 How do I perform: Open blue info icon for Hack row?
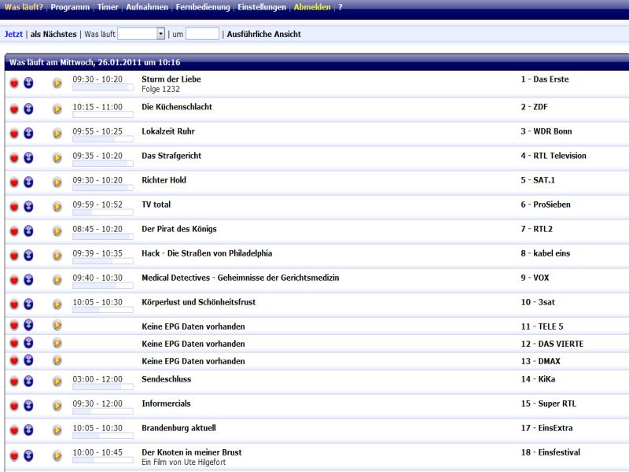(28, 255)
